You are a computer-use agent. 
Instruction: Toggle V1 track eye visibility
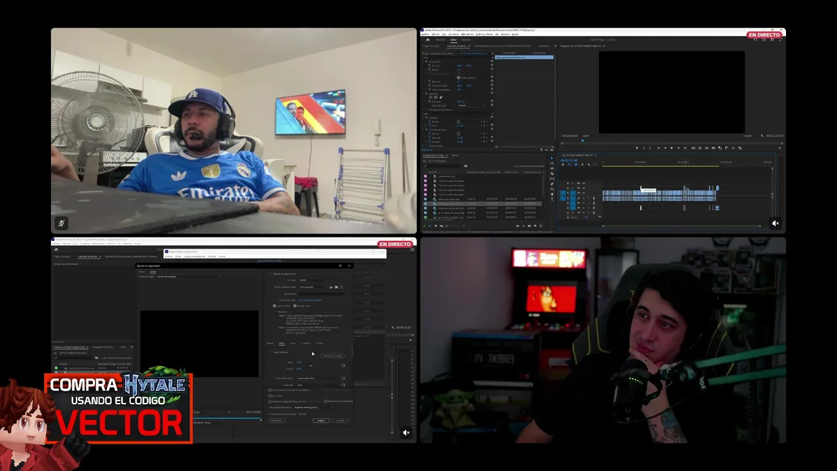pos(583,193)
